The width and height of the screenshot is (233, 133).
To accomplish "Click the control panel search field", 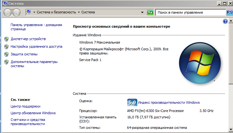I will click(191, 12).
